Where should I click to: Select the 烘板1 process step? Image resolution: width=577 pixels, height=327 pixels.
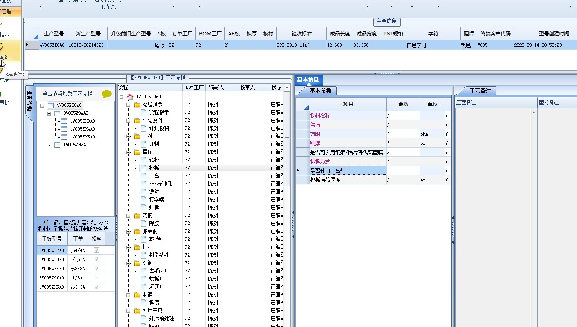coord(155,279)
